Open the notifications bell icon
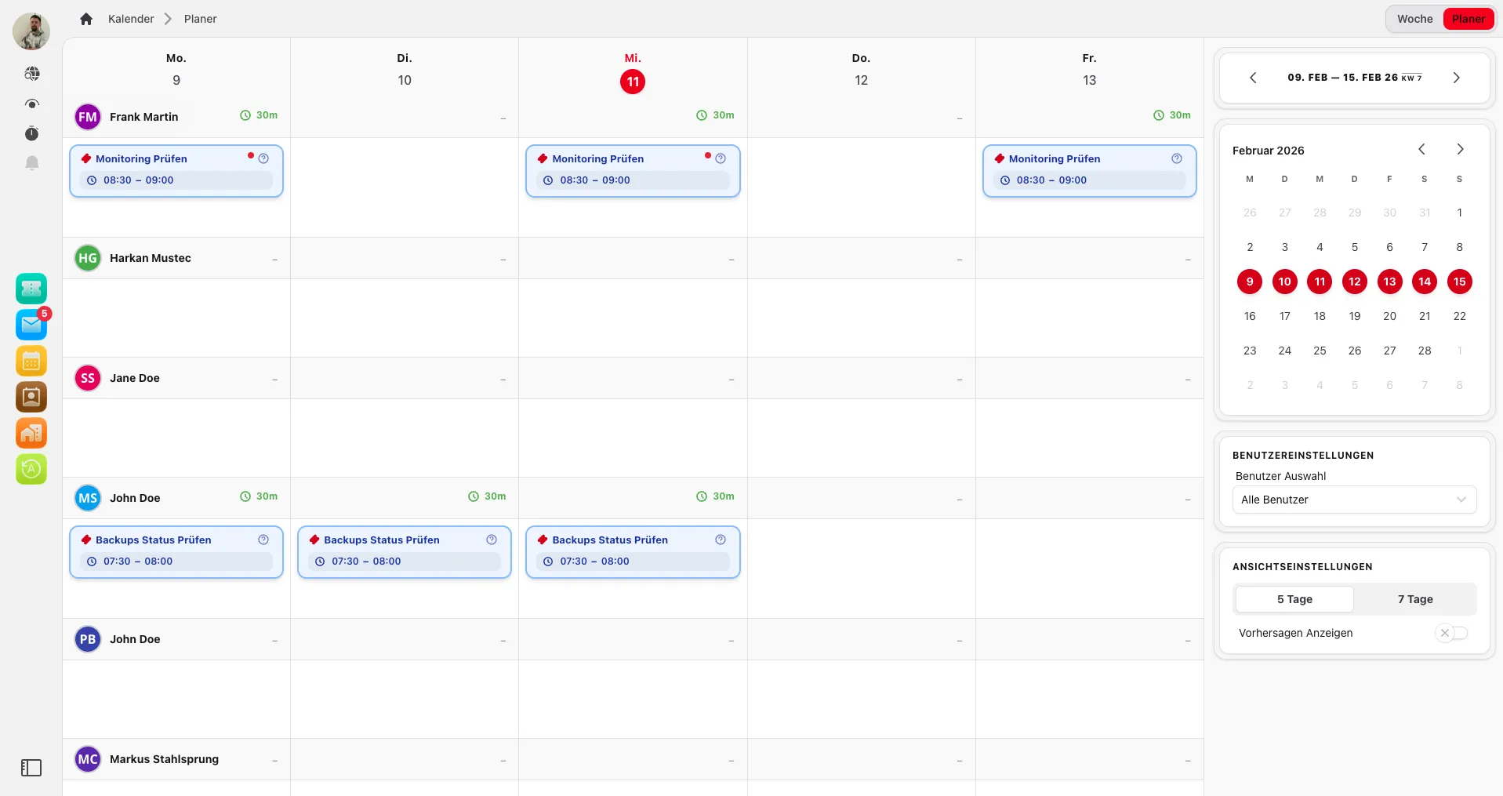Image resolution: width=1503 pixels, height=796 pixels. [x=31, y=162]
